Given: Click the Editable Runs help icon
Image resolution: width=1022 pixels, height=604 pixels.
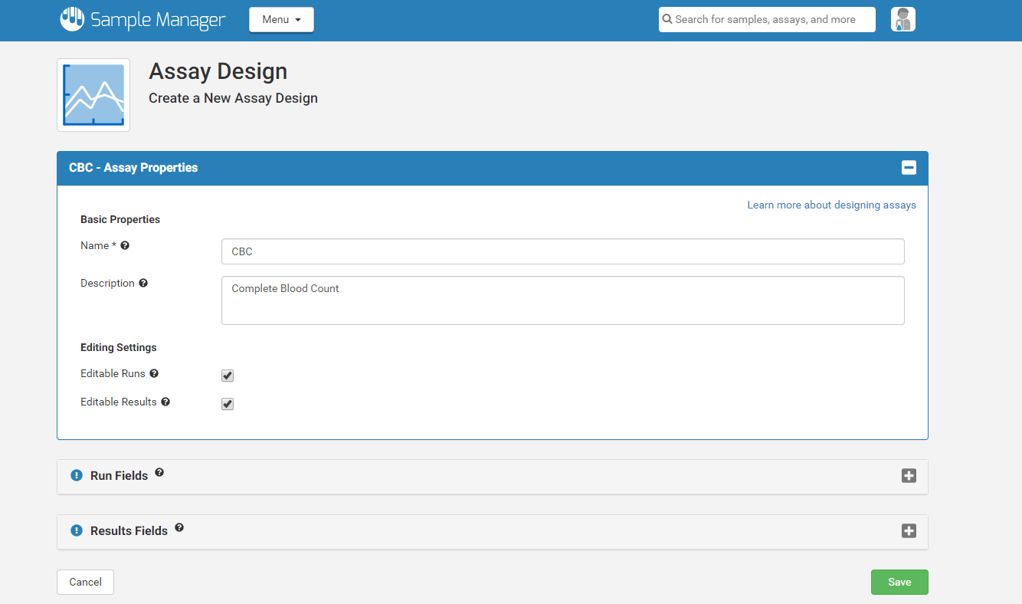Looking at the screenshot, I should pyautogui.click(x=154, y=373).
